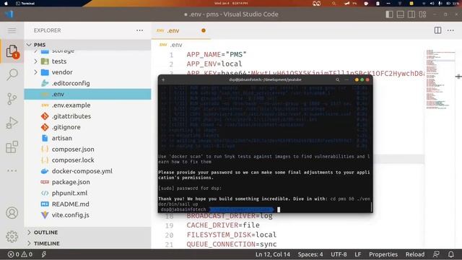Viewport: 462px width, 260px height.
Task: Change indentation via Spaces: 4
Action: pos(310,254)
